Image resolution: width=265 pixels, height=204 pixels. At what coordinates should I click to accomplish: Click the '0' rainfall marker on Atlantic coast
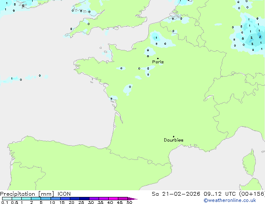point(111,99)
